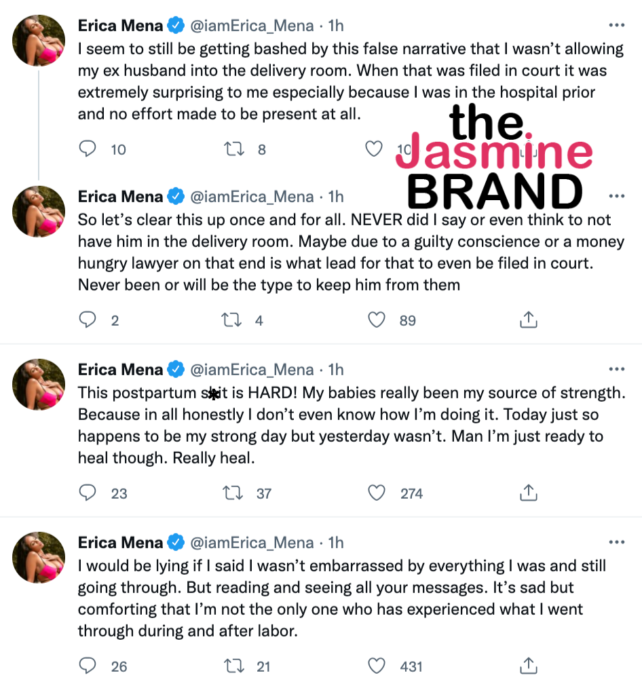Reply to the postpartum tweet
Image resolution: width=642 pixels, height=688 pixels.
pyautogui.click(x=88, y=493)
